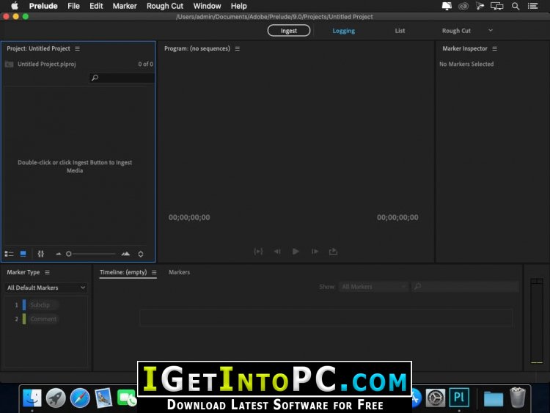Click the left timecode 00;00;00;00

[x=189, y=218]
